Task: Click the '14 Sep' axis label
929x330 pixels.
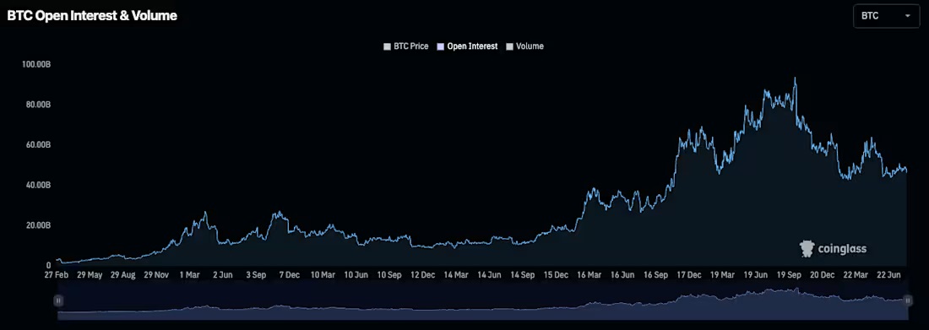Action: click(x=524, y=275)
